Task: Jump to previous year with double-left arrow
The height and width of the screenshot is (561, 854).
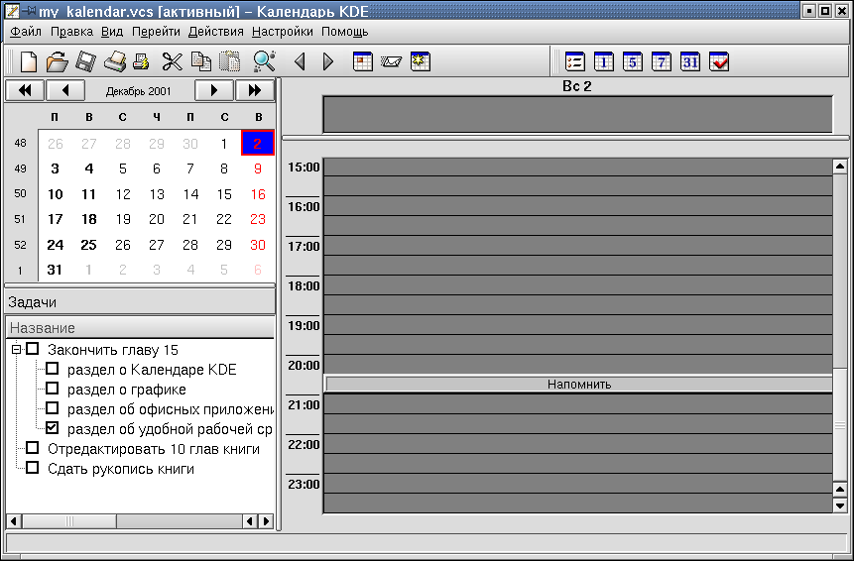Action: (24, 90)
